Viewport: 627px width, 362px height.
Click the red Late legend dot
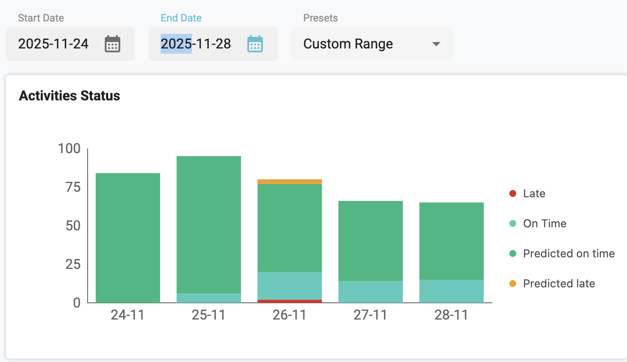[x=512, y=193]
